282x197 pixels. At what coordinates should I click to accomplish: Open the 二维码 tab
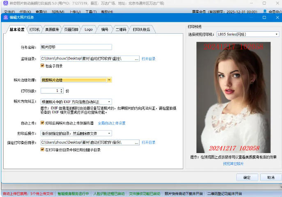click(x=120, y=30)
